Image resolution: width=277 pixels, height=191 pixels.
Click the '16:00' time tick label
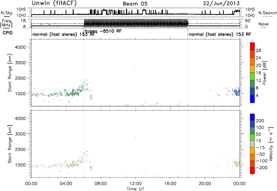pos(170,184)
